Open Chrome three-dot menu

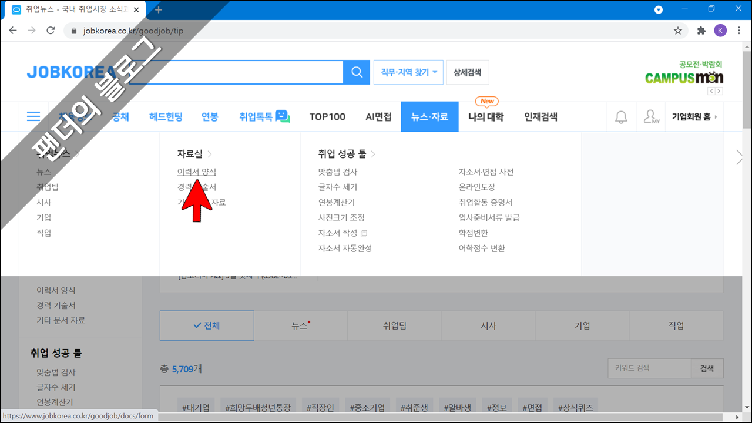tap(739, 31)
